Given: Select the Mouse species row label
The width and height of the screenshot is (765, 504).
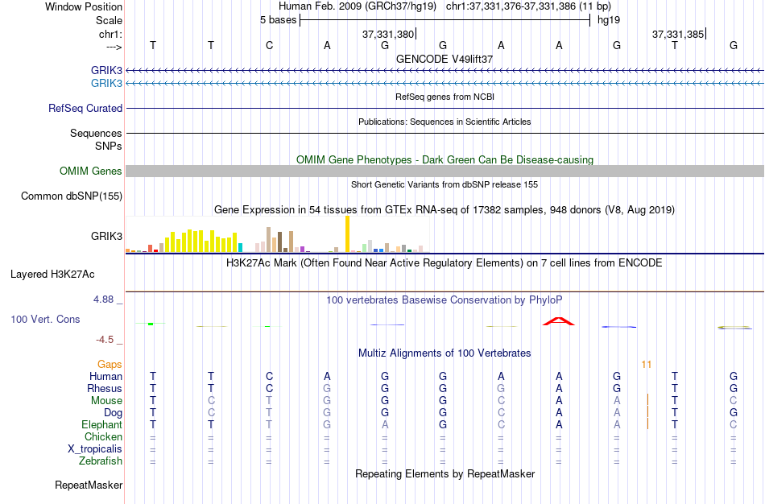Looking at the screenshot, I should point(106,401).
